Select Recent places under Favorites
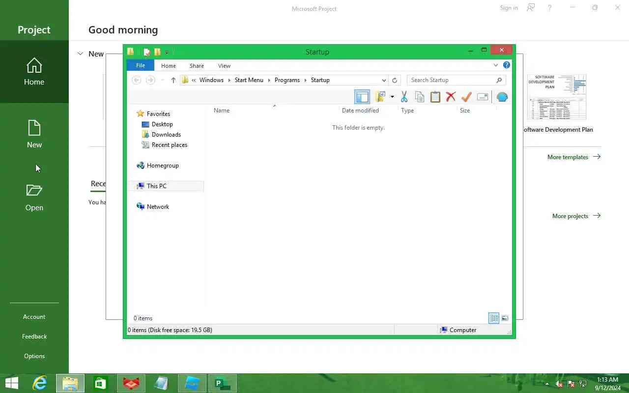The image size is (629, 393). click(x=170, y=145)
